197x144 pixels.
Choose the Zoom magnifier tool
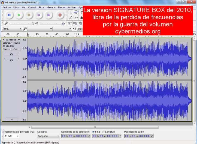click(x=71, y=18)
